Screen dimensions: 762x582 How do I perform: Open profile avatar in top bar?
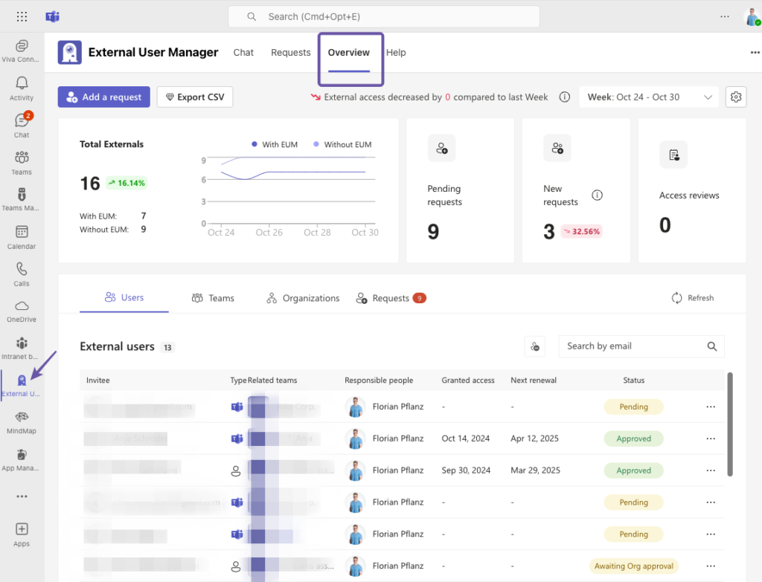click(753, 17)
